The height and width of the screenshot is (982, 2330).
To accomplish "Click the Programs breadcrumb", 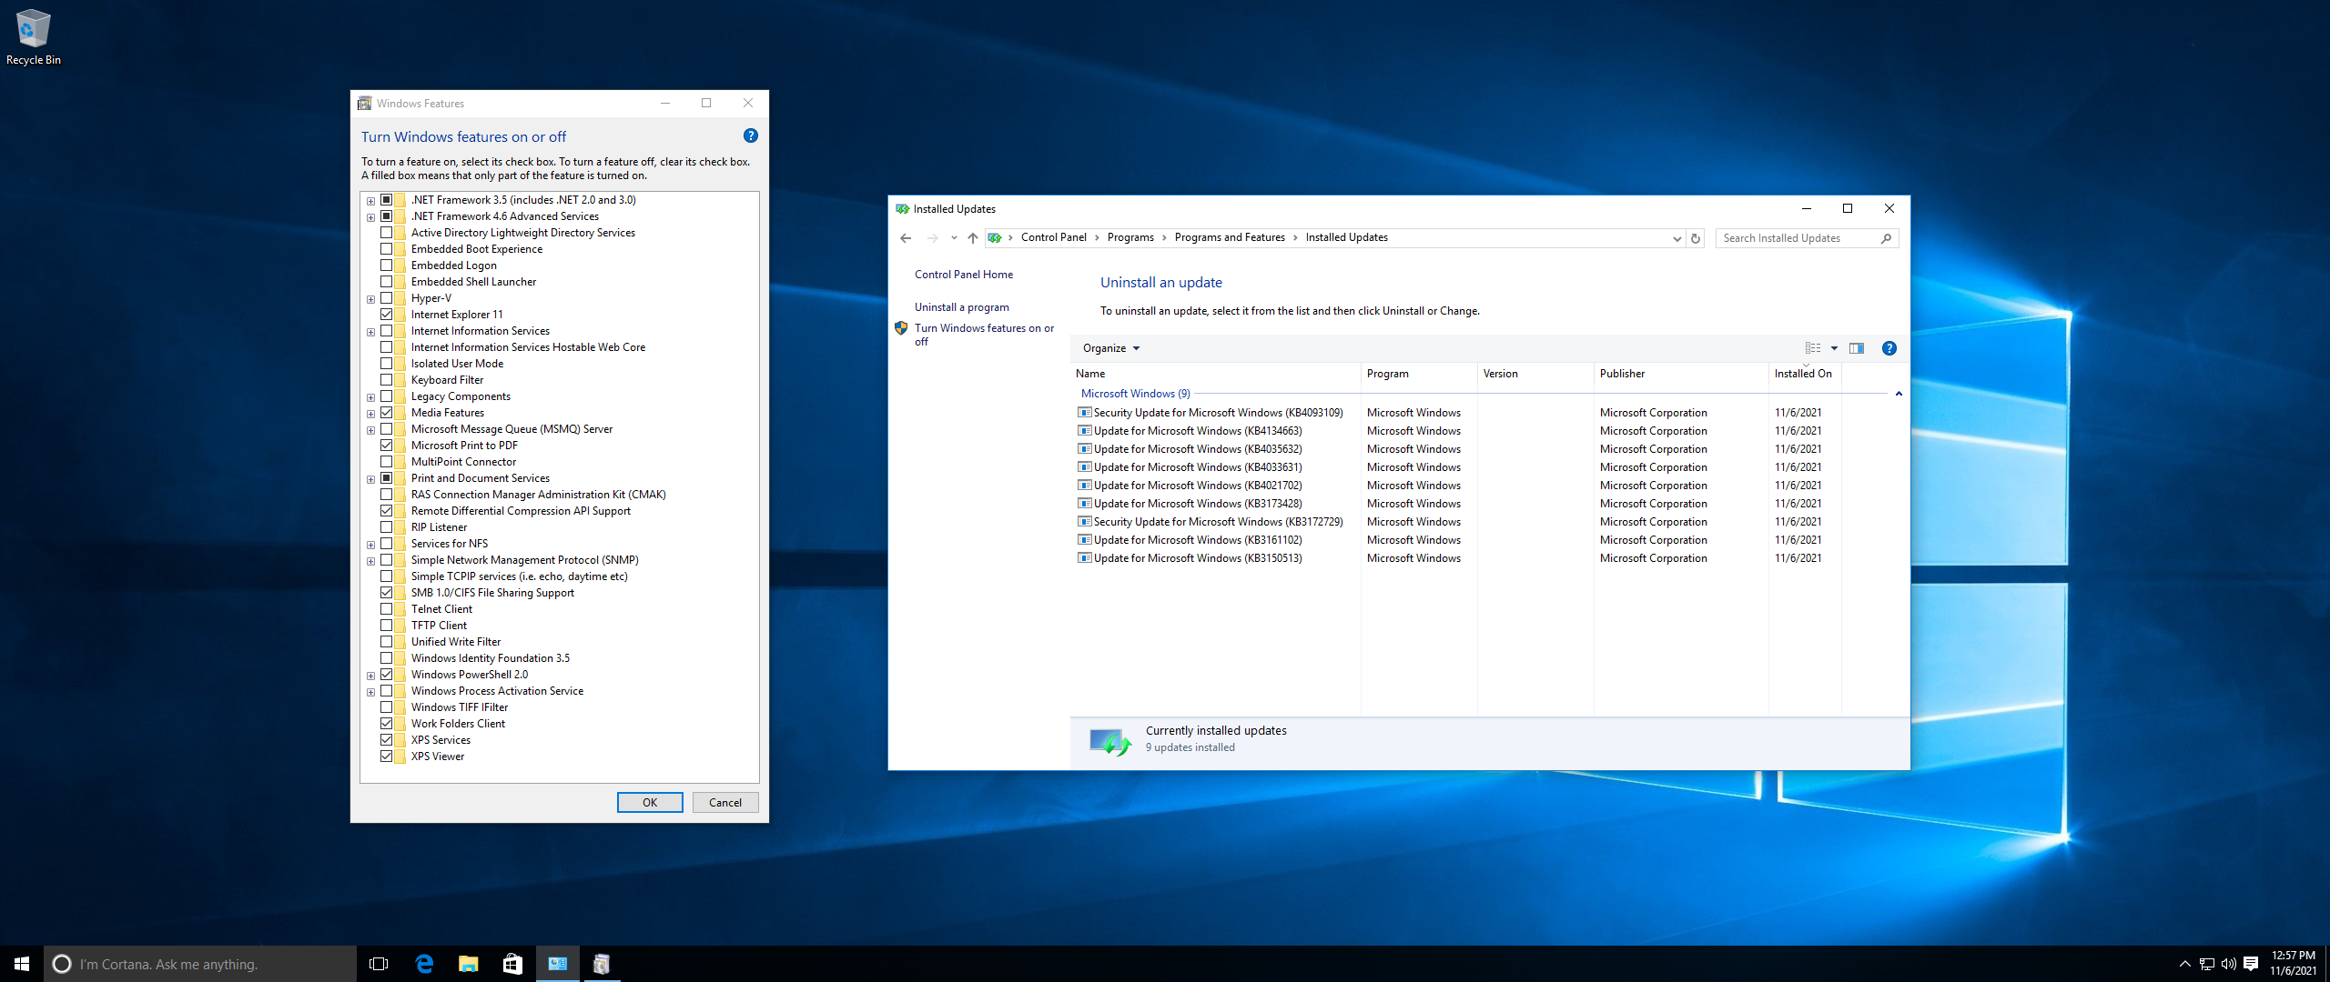I will [x=1130, y=237].
